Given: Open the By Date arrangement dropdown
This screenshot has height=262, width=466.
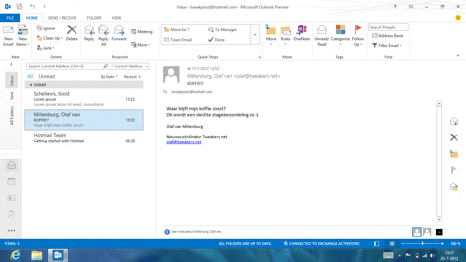Looking at the screenshot, I should click(x=109, y=77).
